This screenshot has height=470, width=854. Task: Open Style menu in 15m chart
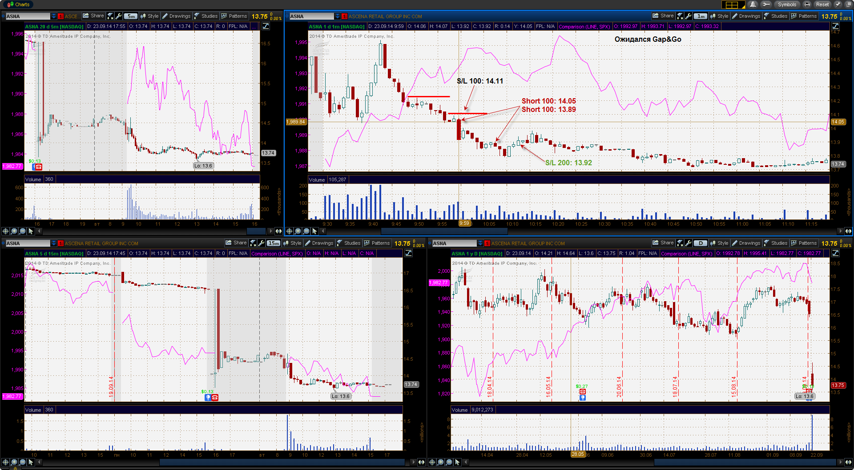point(292,243)
